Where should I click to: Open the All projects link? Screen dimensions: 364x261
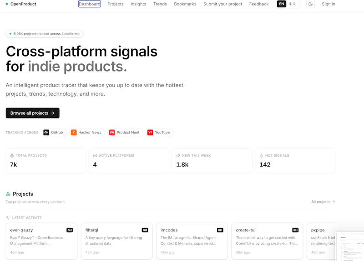point(323,202)
